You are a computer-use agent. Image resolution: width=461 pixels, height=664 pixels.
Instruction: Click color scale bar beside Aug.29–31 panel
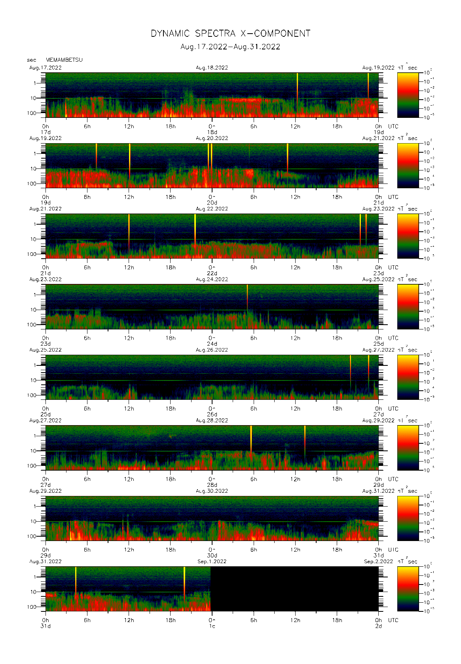click(x=408, y=518)
